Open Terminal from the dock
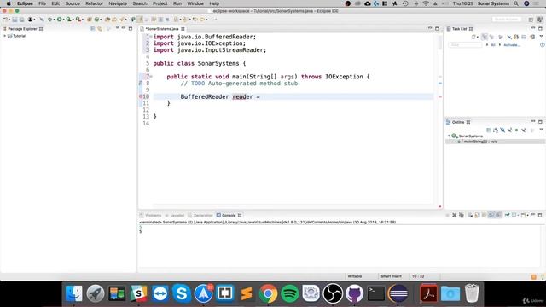Screen dimensions: 546x307 point(376,293)
